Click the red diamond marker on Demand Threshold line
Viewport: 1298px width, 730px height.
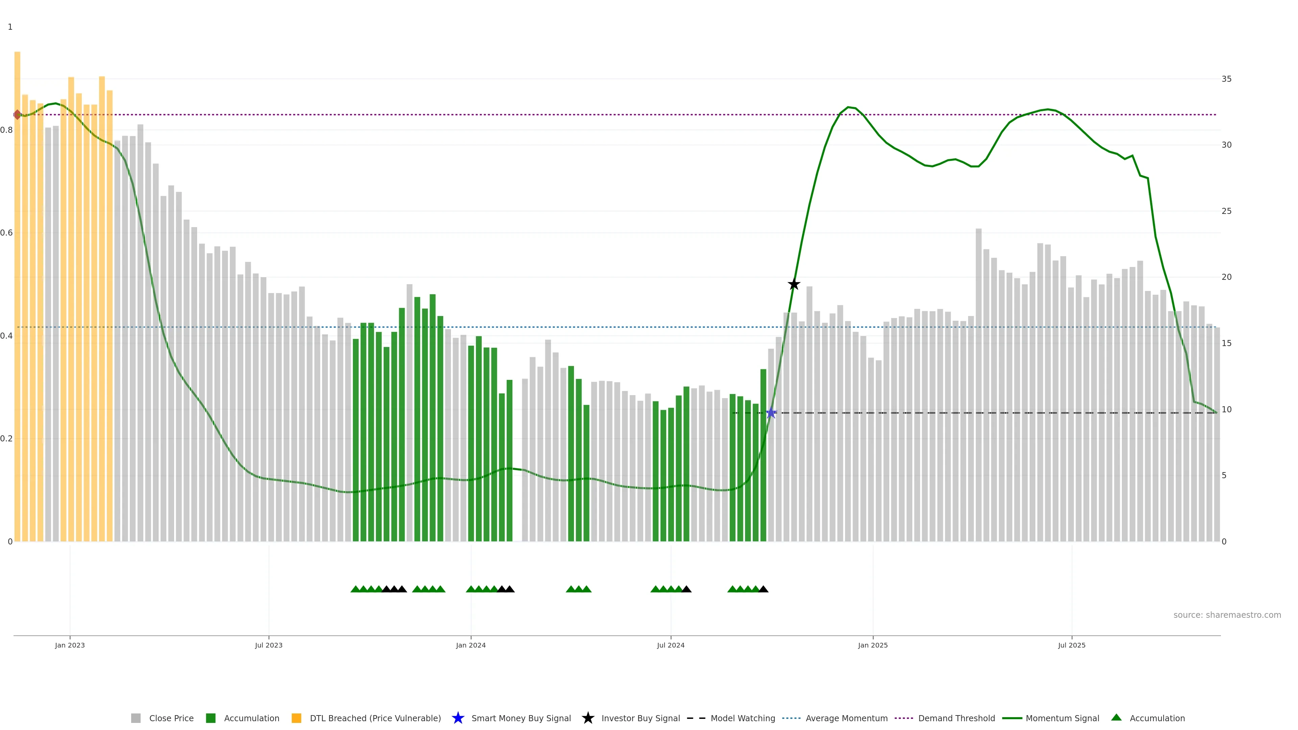[17, 115]
